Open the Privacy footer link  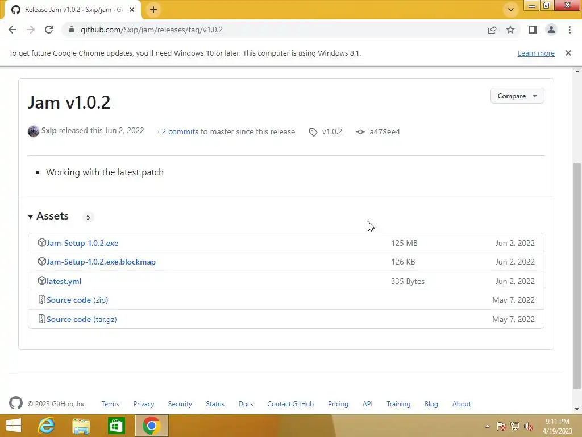coord(144,404)
